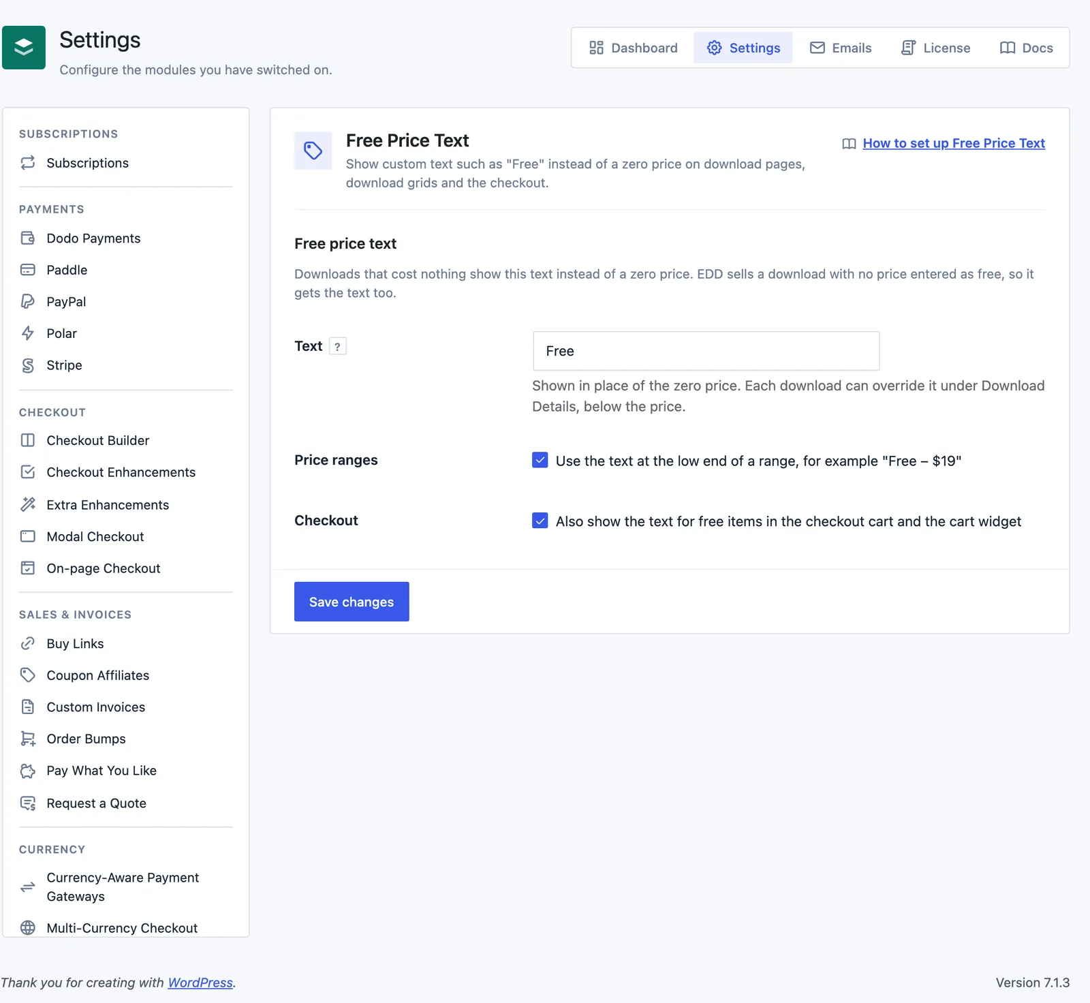The width and height of the screenshot is (1090, 1003).
Task: Click the Extra Enhancements magic wand icon
Action: [28, 504]
